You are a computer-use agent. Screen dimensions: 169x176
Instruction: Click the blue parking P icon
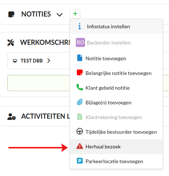[x=80, y=161]
